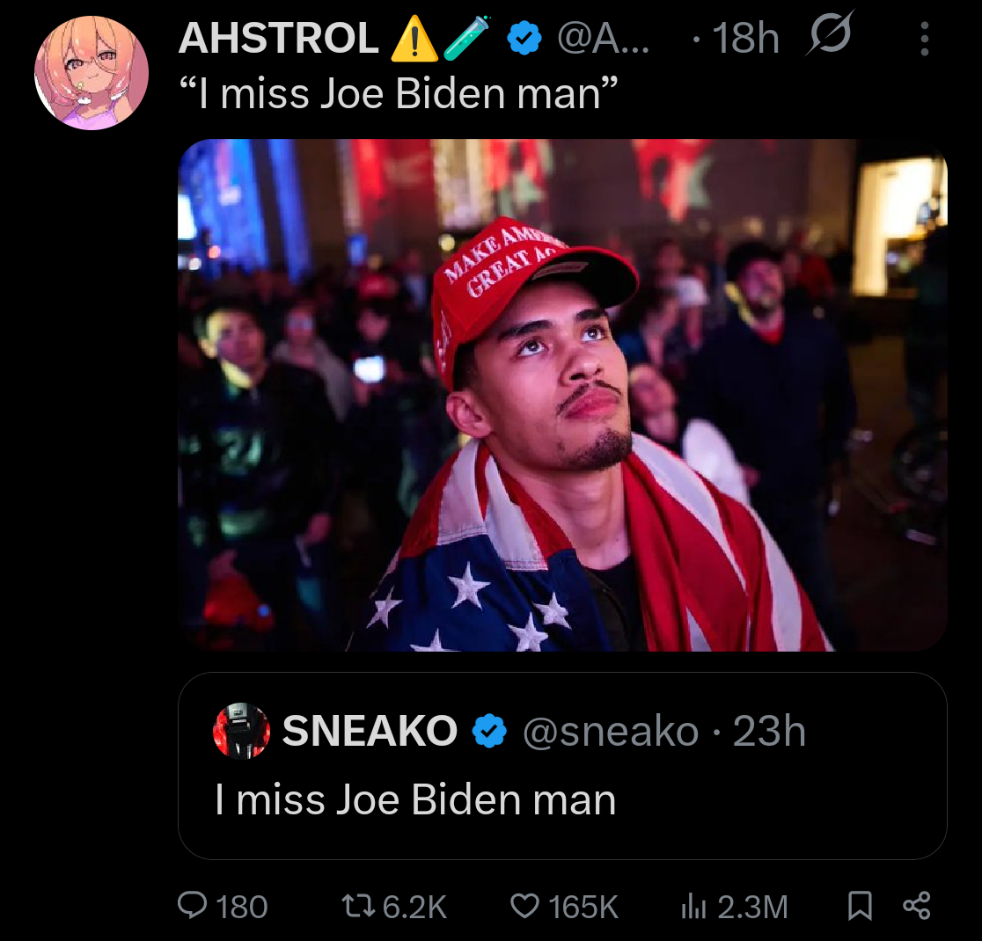This screenshot has width=982, height=941.
Task: Tap the repost icon showing 6.2K
Action: [x=357, y=906]
